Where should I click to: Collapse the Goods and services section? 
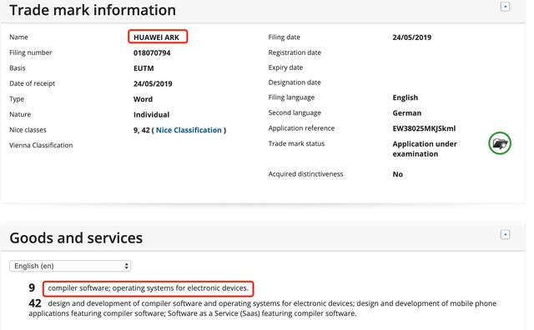coord(505,234)
